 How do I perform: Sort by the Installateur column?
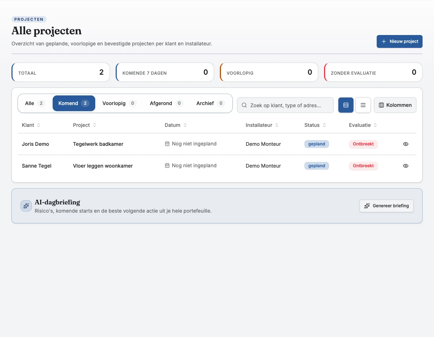[x=262, y=125]
